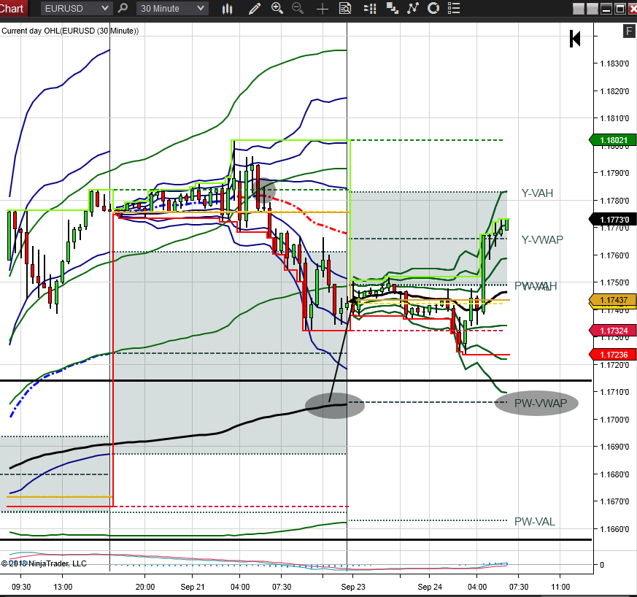Select the Y-VAH level label

tap(537, 193)
